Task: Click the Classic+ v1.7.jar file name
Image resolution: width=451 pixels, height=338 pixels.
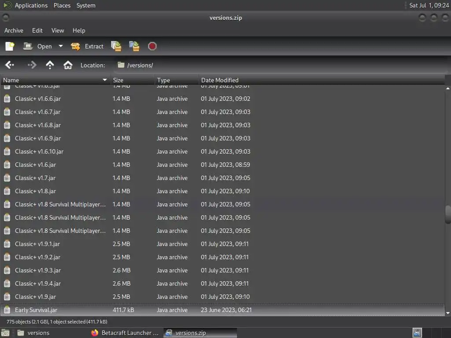Action: [35, 178]
